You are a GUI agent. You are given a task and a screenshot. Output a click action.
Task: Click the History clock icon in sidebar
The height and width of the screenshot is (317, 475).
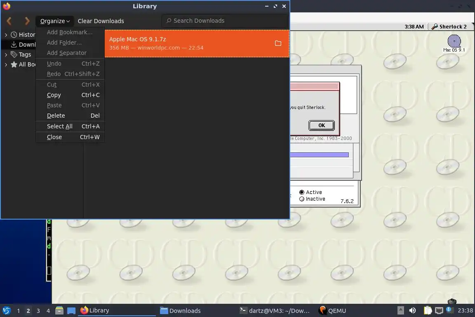click(14, 35)
